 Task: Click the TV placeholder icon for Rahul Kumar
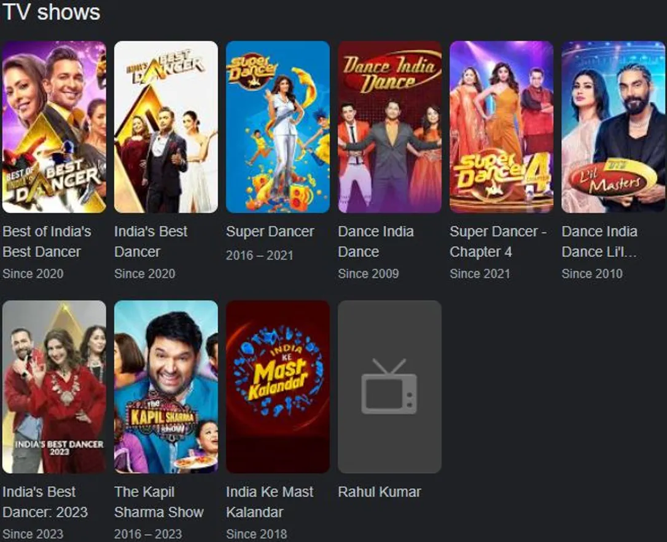coord(389,387)
